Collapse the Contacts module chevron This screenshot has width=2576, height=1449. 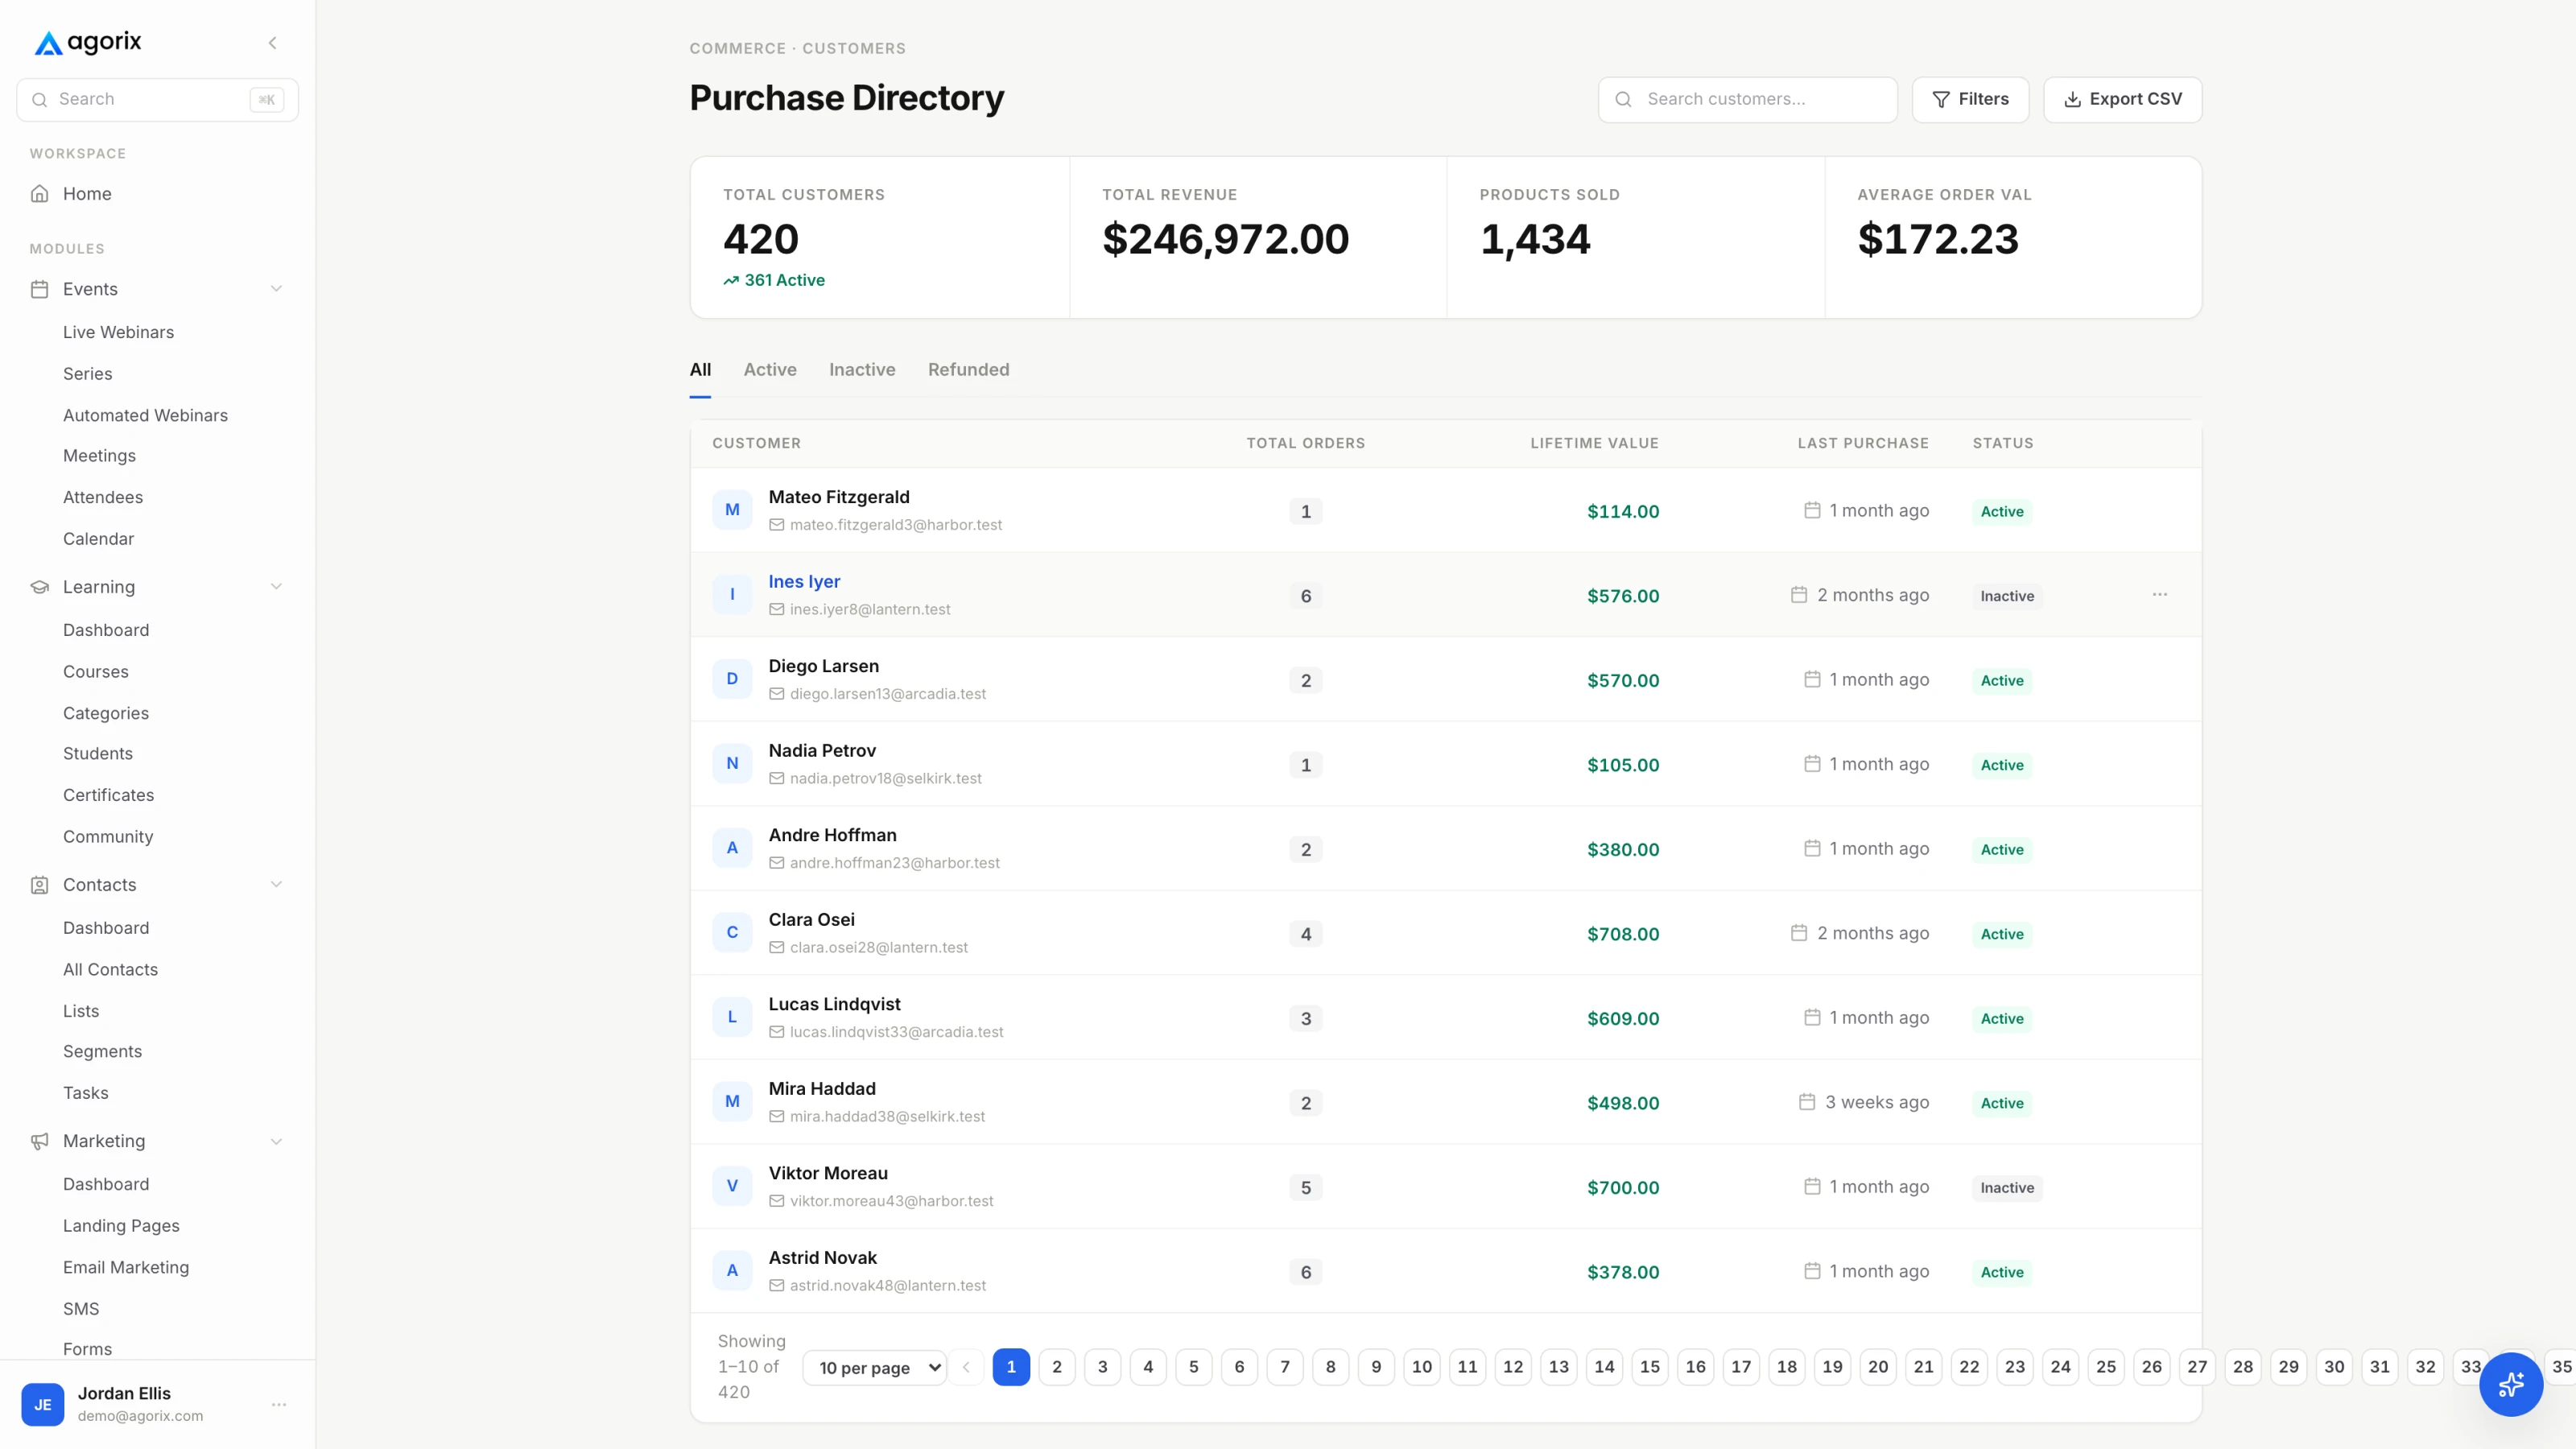(x=276, y=885)
